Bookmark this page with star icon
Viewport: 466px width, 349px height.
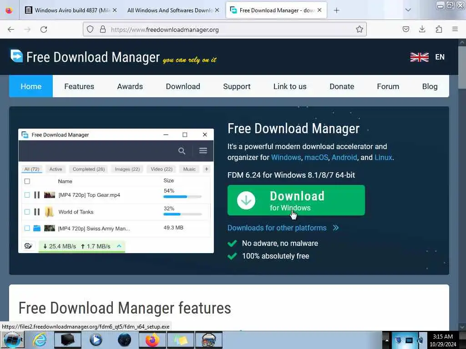pos(360,30)
